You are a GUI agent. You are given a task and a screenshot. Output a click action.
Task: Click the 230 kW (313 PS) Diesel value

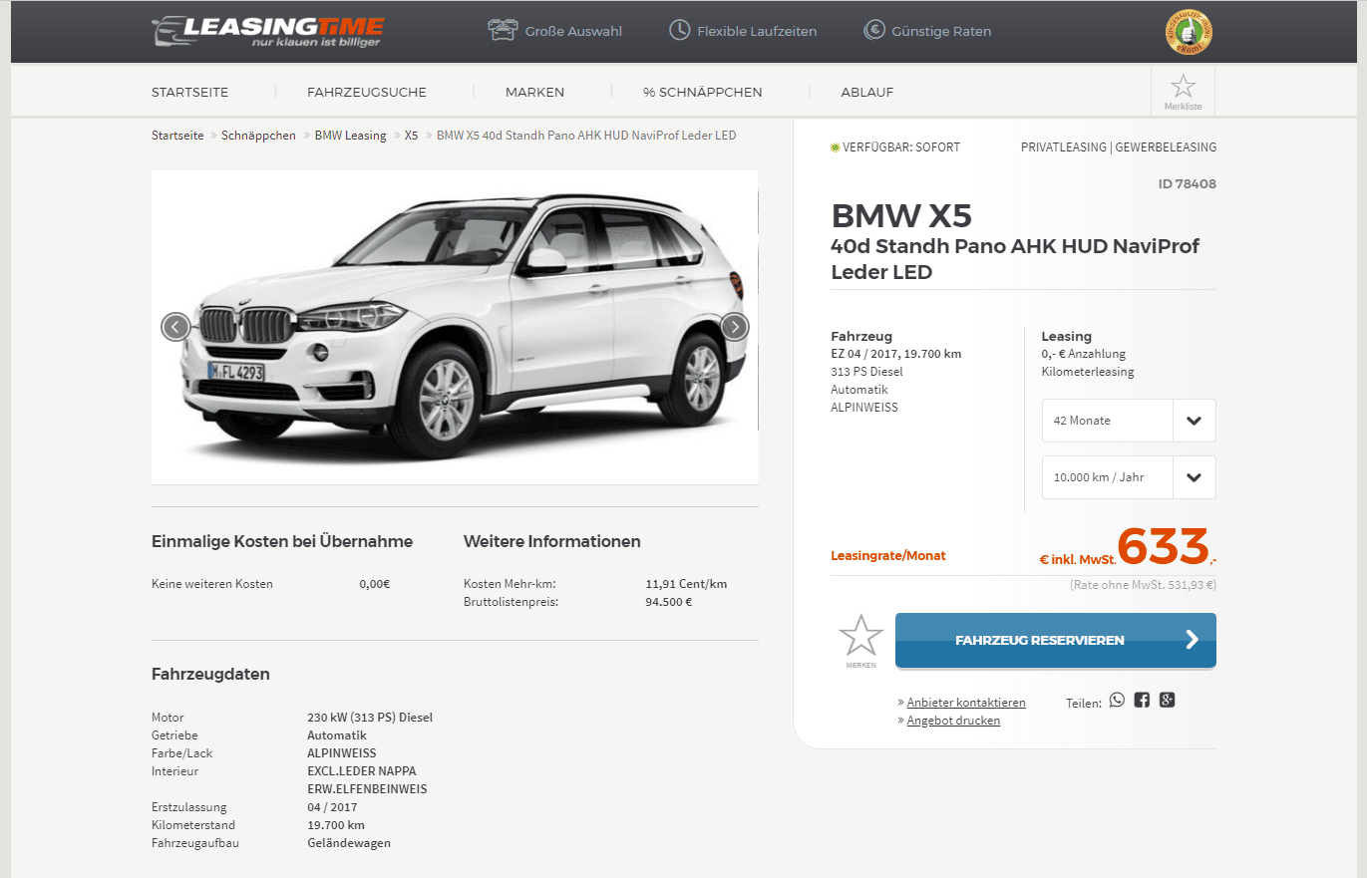[370, 718]
